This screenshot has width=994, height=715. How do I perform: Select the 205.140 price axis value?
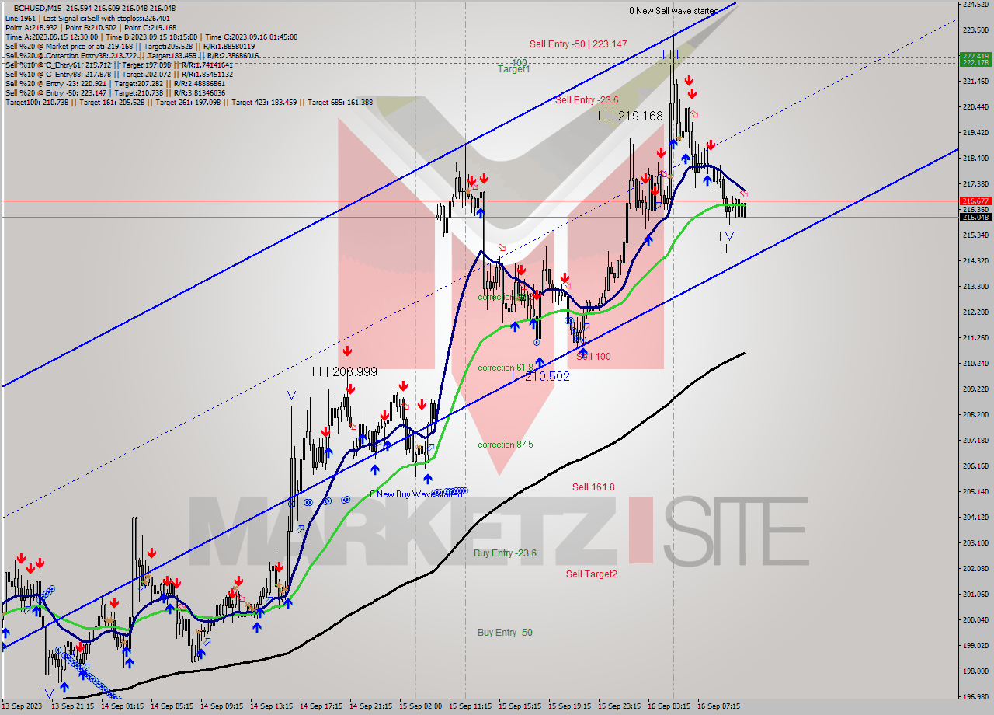[x=975, y=491]
